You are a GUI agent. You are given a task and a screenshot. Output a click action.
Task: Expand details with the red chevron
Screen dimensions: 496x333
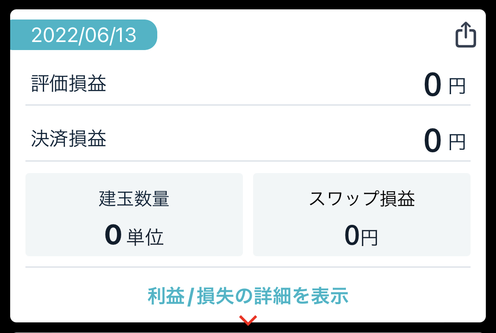248,320
